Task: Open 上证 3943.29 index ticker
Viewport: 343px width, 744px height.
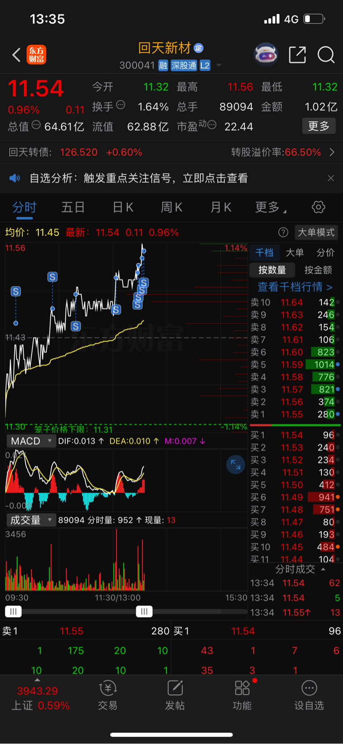Action: pos(40,698)
